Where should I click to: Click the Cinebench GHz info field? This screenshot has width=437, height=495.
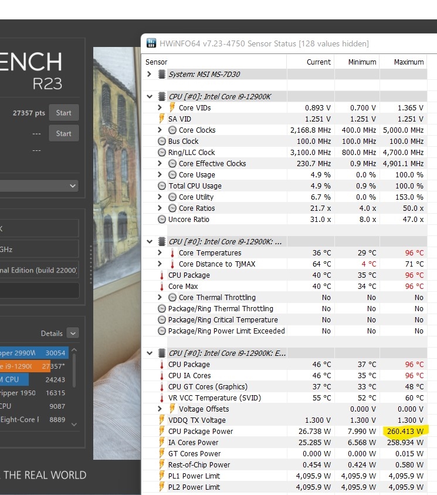coord(39,250)
